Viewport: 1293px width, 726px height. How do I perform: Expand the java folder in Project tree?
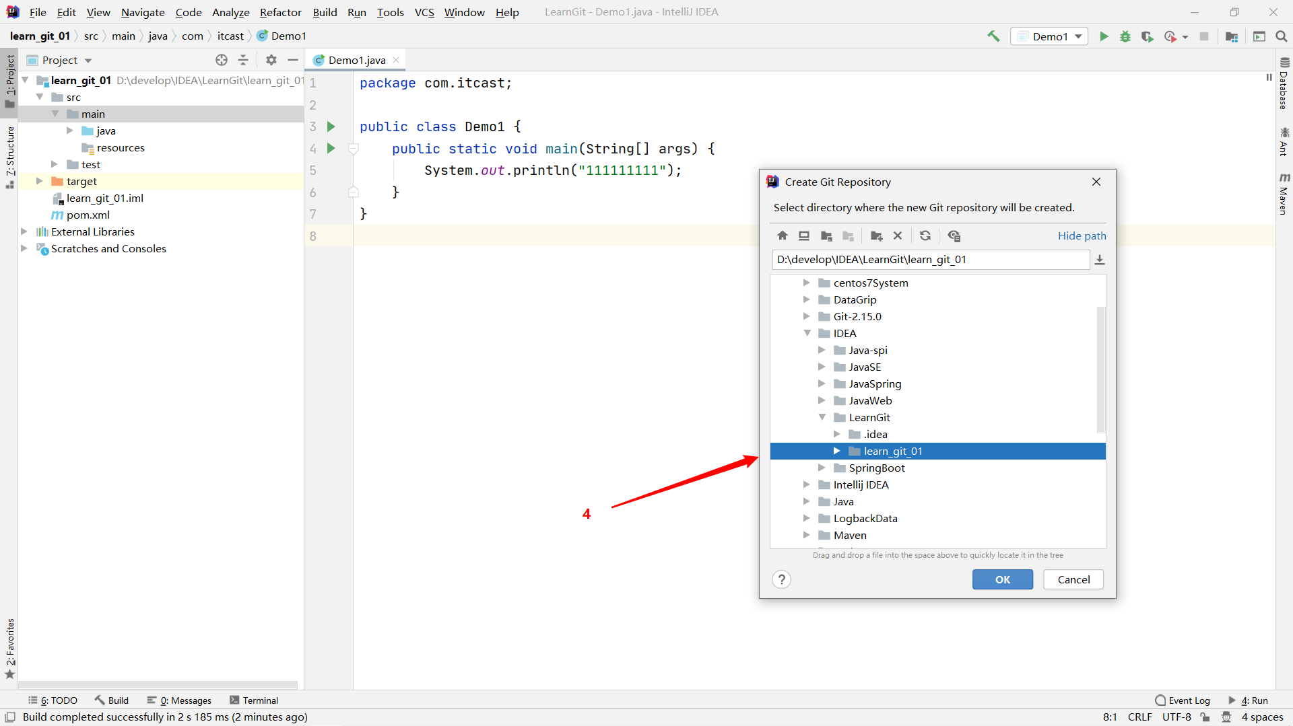70,131
